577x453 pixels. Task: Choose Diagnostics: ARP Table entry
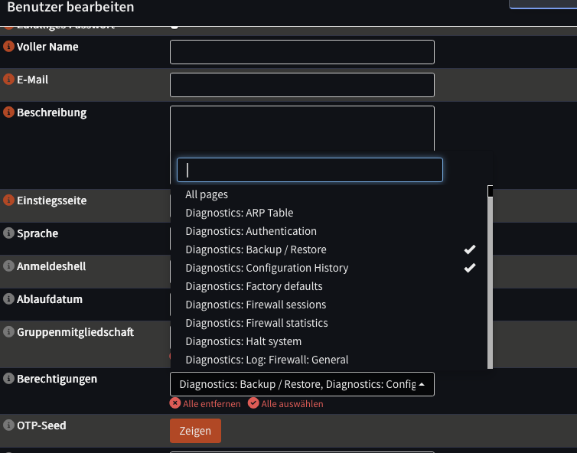(x=239, y=213)
